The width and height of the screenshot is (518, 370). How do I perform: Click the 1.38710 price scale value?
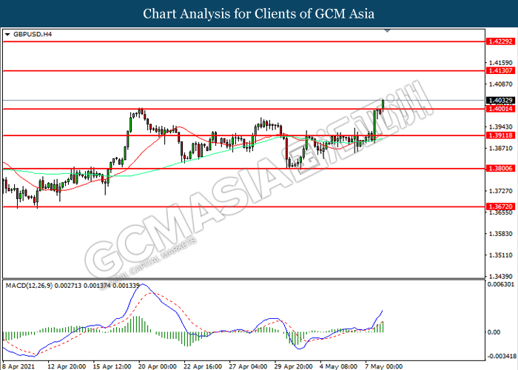[x=500, y=148]
